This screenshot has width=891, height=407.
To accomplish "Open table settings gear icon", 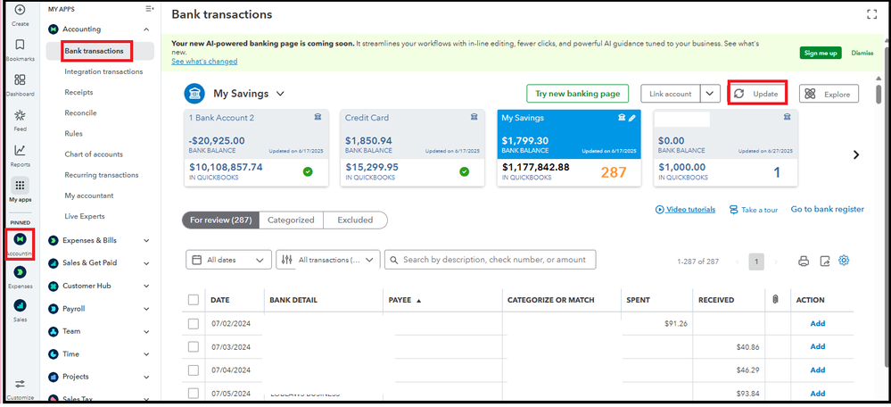I will (x=844, y=261).
